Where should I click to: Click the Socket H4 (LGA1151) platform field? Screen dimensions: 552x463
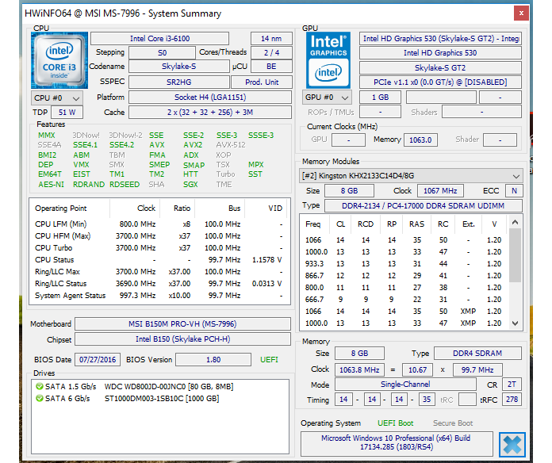(210, 97)
